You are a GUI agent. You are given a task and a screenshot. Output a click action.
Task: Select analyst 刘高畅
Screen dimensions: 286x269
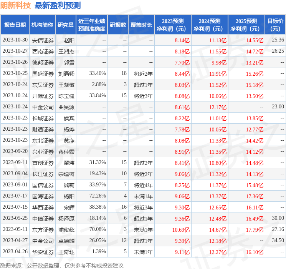(x=66, y=74)
